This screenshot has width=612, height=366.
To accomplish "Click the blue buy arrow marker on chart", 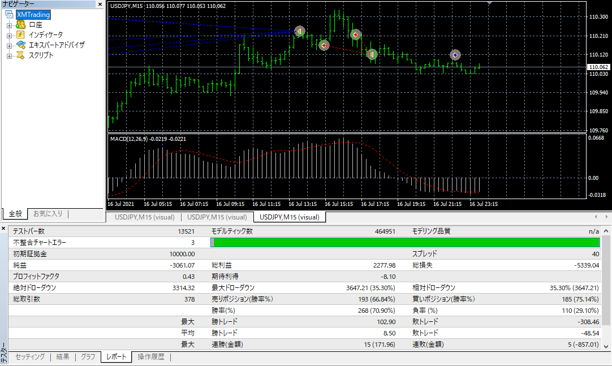I will coord(455,55).
